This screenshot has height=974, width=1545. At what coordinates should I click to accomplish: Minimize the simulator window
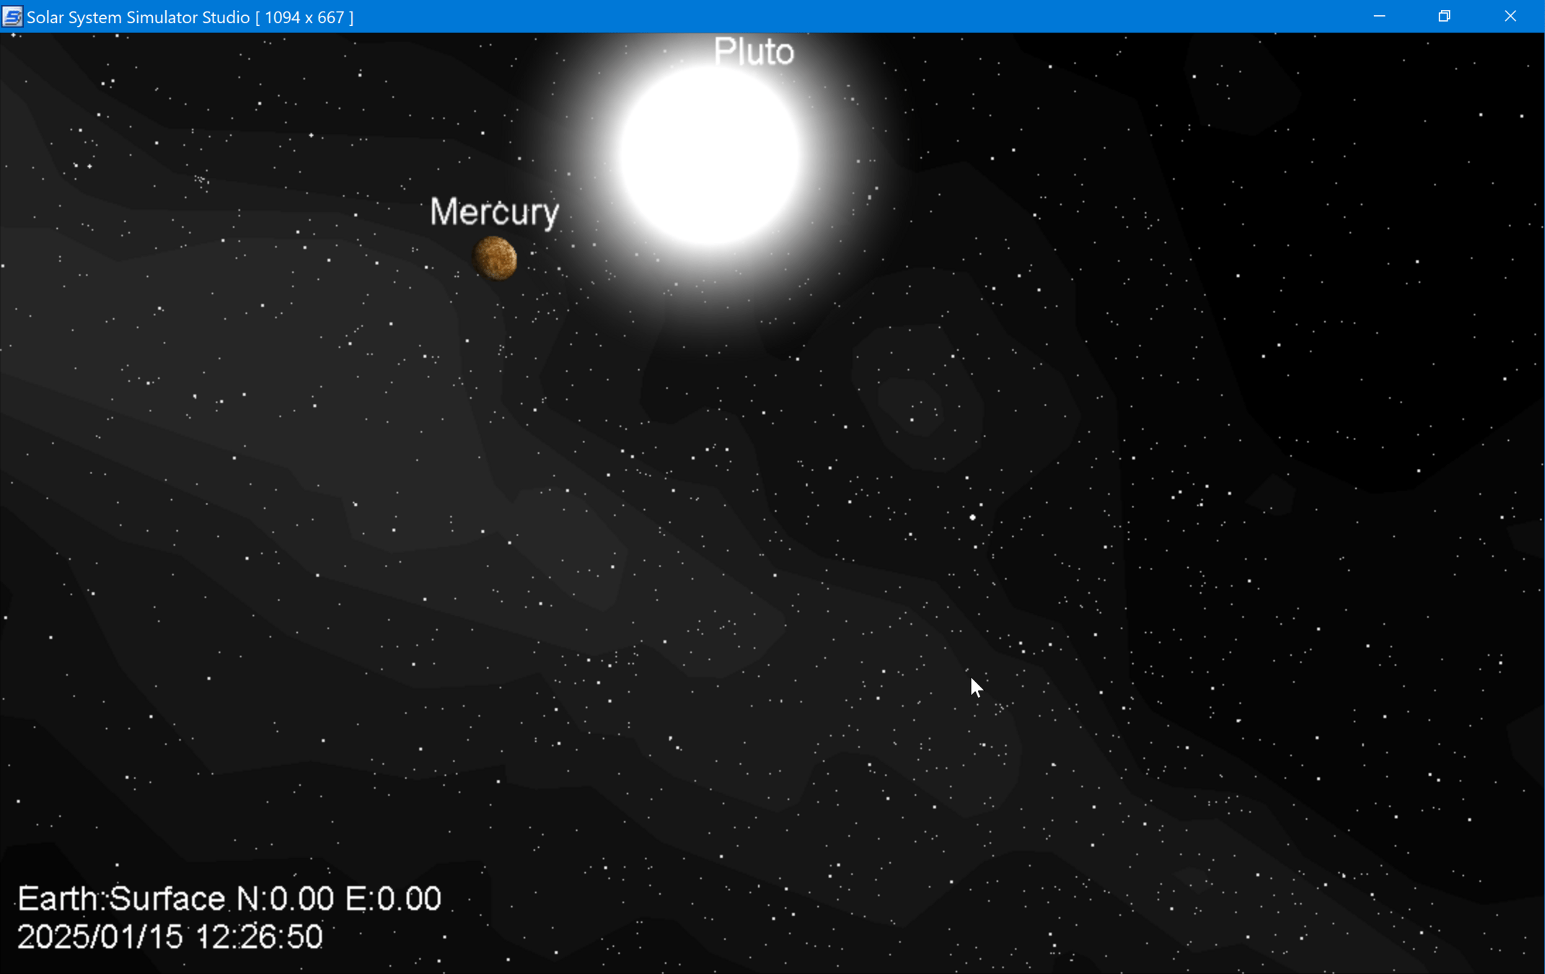coord(1379,17)
